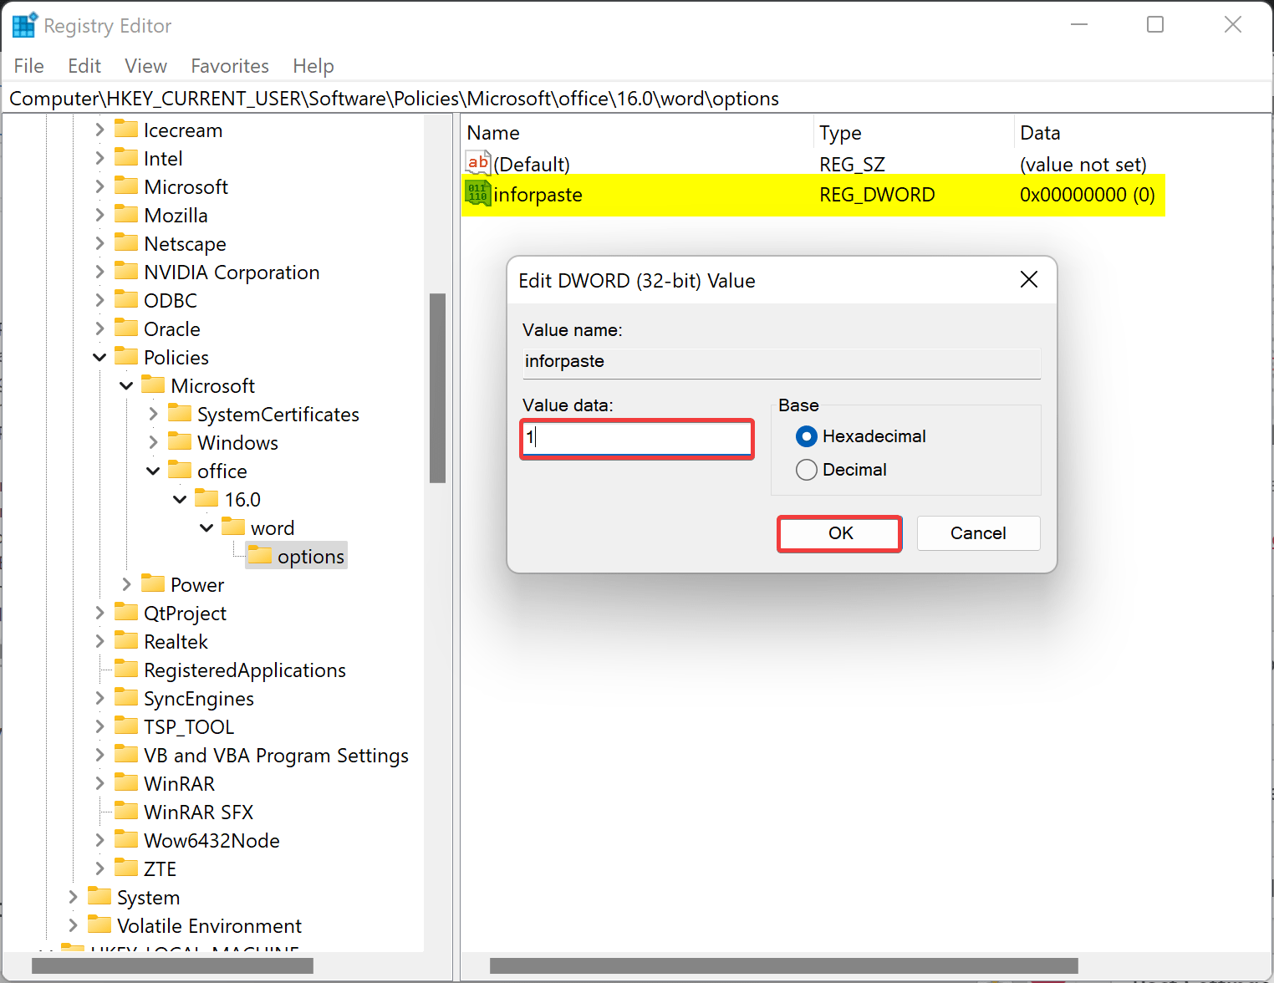Confirm value change with OK
Screen dimensions: 1274x983
(x=838, y=532)
